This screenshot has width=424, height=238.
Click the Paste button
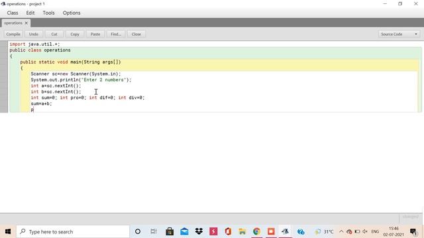pos(95,34)
